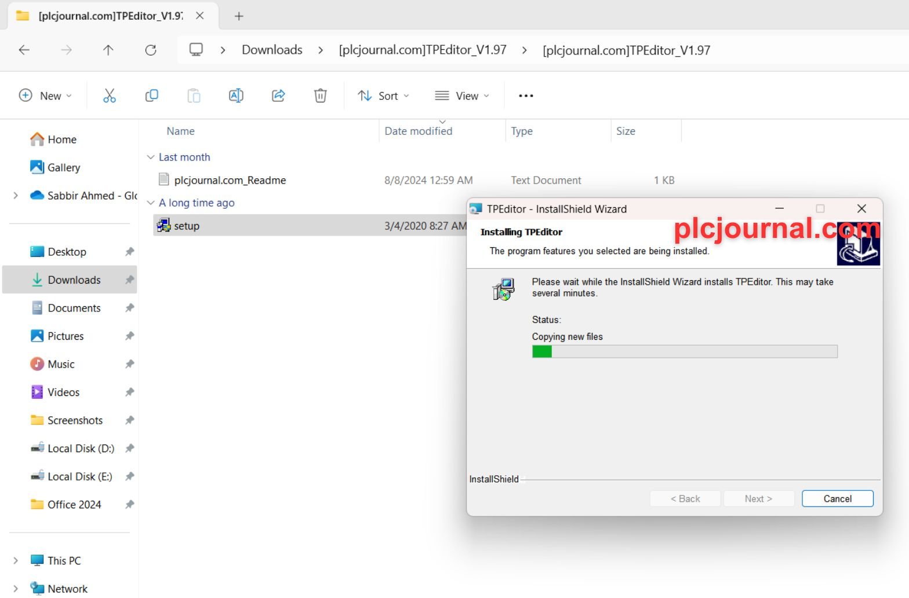Screen dimensions: 909x598
Task: Unpin Screenshots via its pin icon
Action: click(129, 420)
